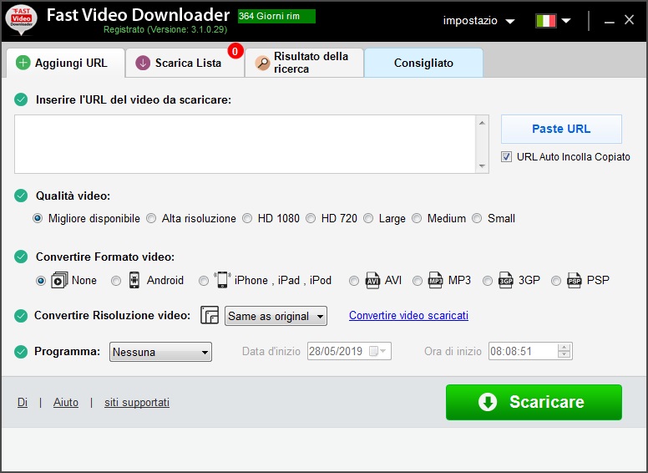
Task: Open the Consigliato tab
Action: [x=423, y=63]
